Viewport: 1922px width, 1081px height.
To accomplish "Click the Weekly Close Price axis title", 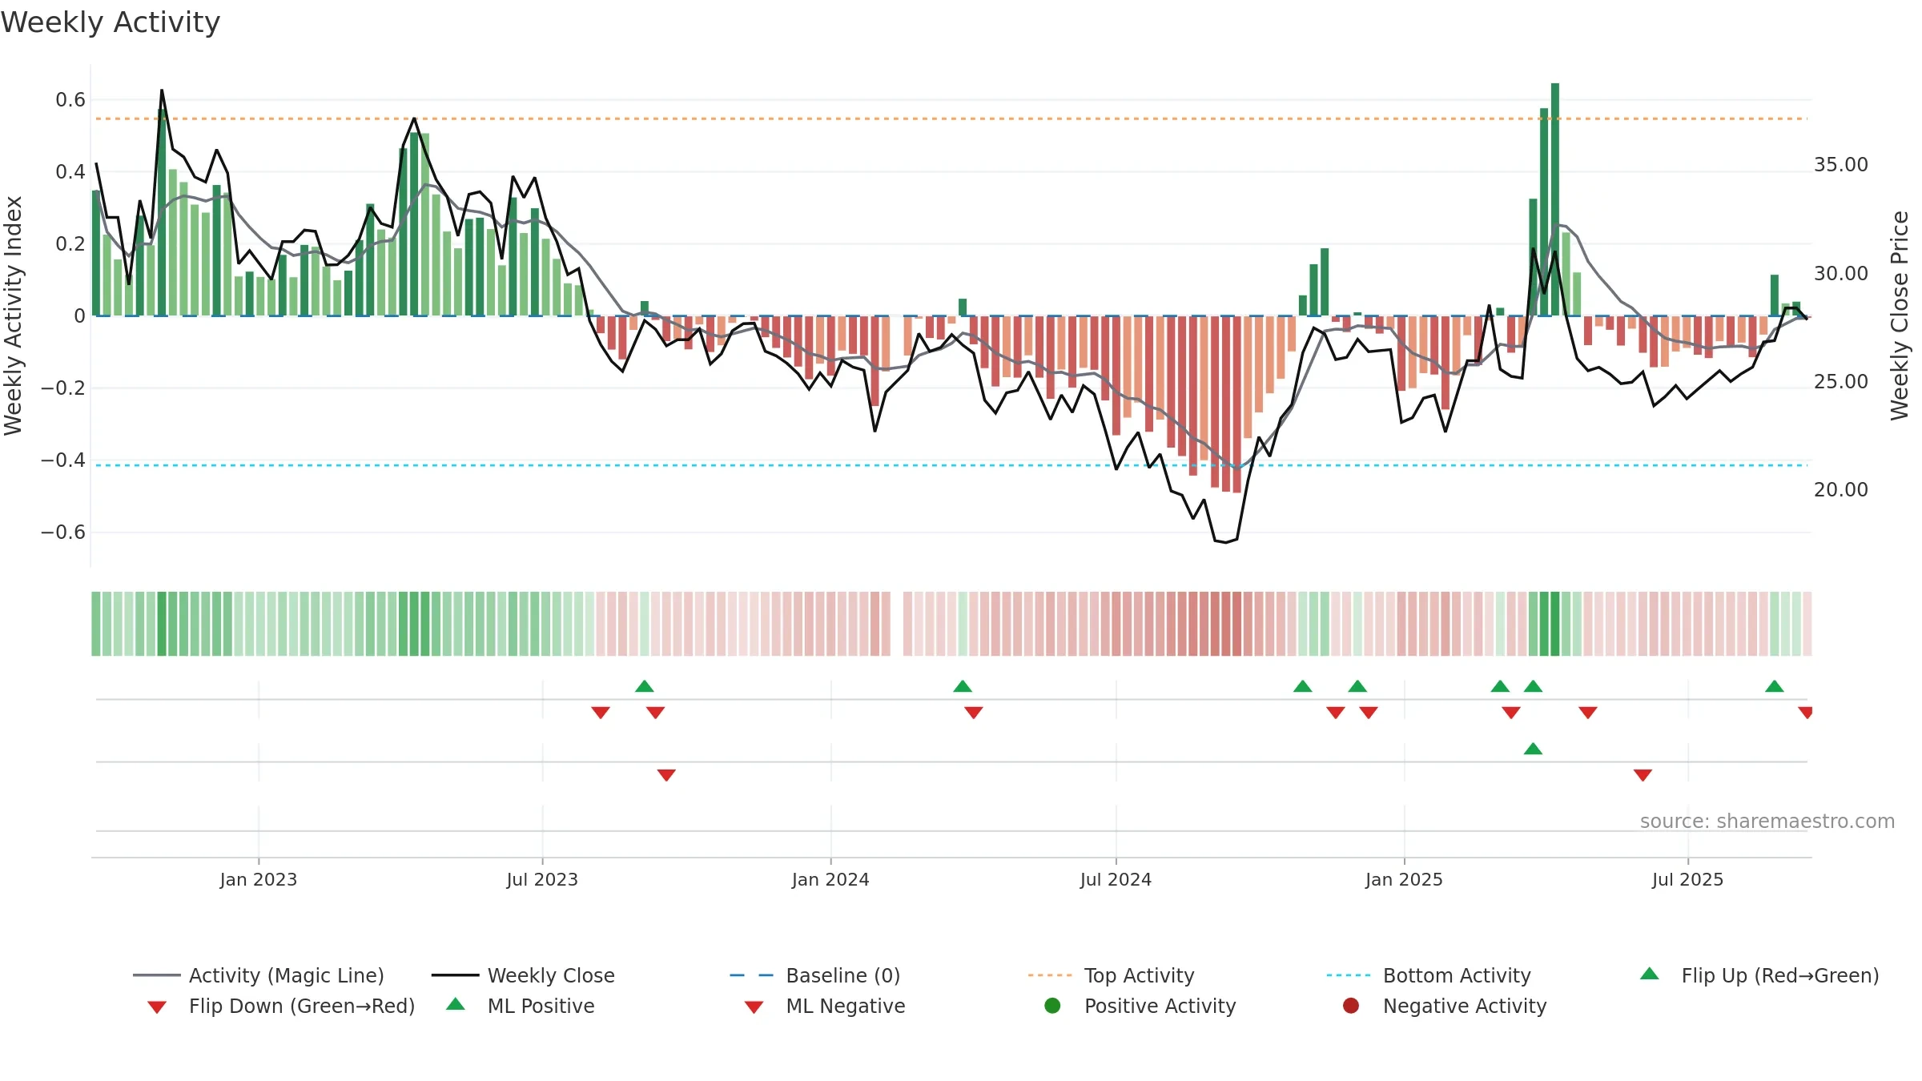I will 1900,315.
